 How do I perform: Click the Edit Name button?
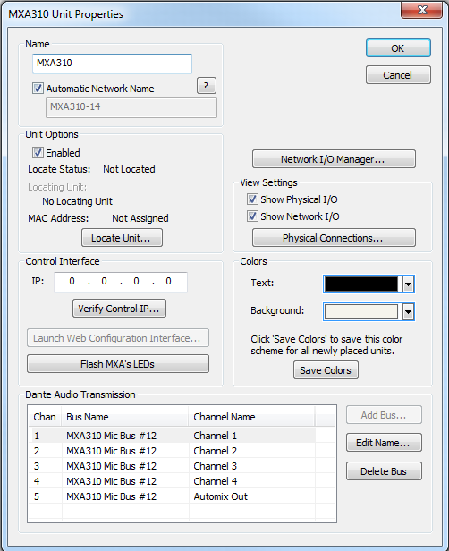point(384,443)
